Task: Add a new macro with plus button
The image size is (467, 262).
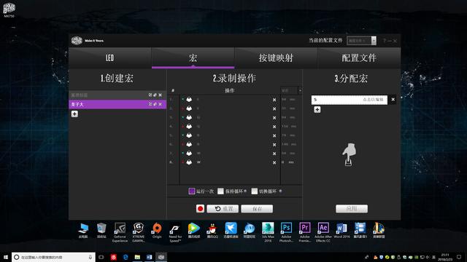Action: coord(74,114)
